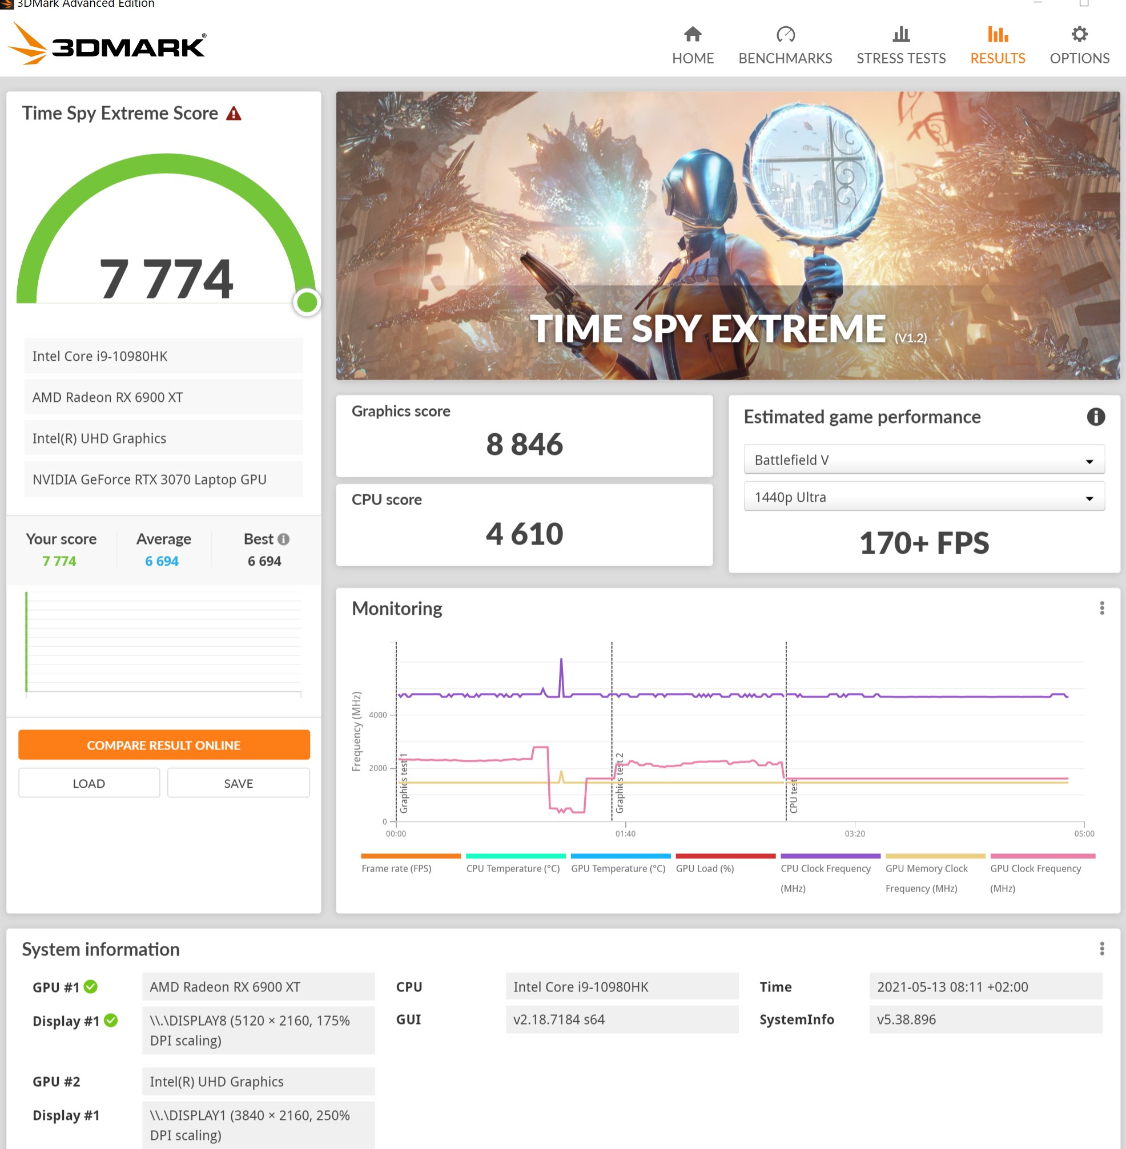This screenshot has width=1126, height=1149.
Task: Go to the Home tab
Action: (x=693, y=46)
